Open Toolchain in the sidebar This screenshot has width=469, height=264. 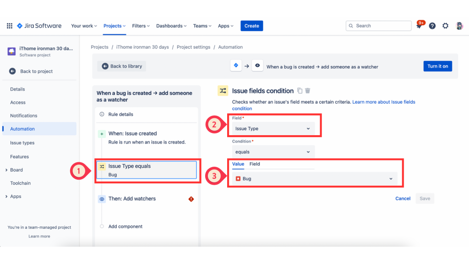tap(20, 183)
